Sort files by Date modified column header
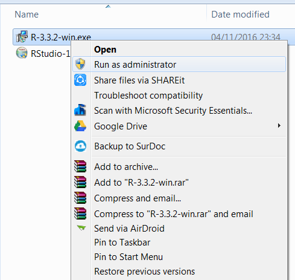295x280 pixels. click(x=240, y=15)
